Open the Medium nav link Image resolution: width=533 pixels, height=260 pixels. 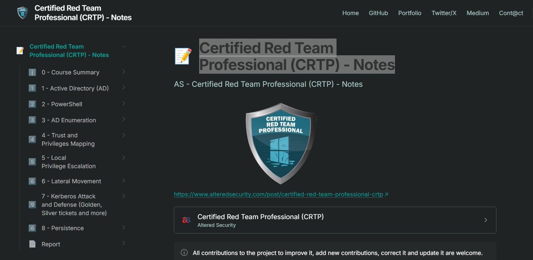click(x=478, y=13)
